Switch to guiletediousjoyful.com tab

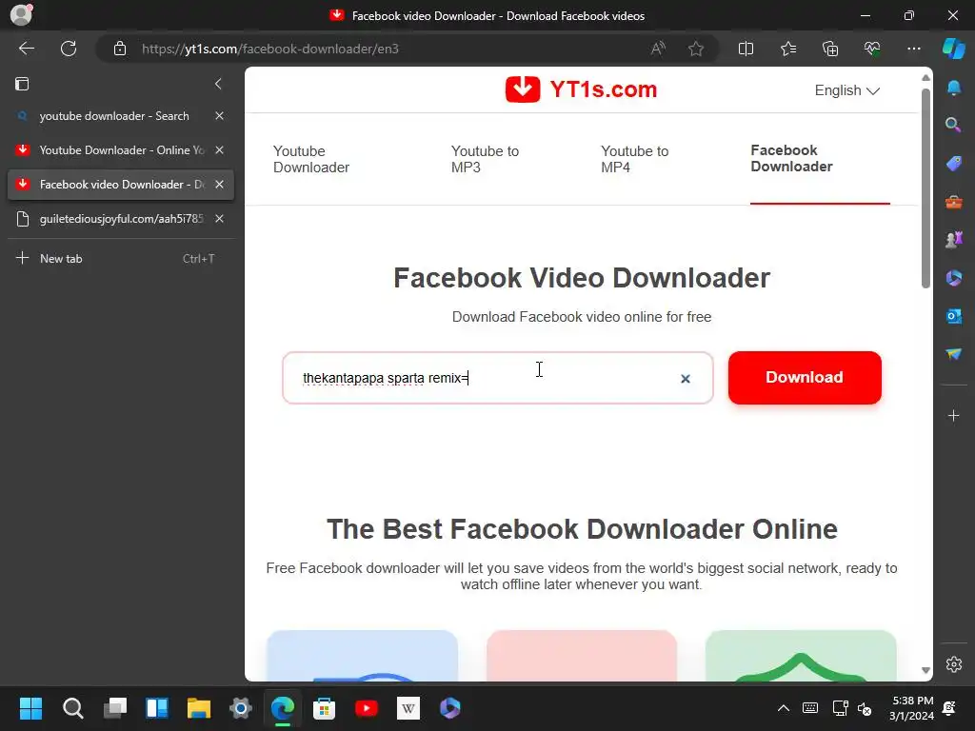pos(121,218)
